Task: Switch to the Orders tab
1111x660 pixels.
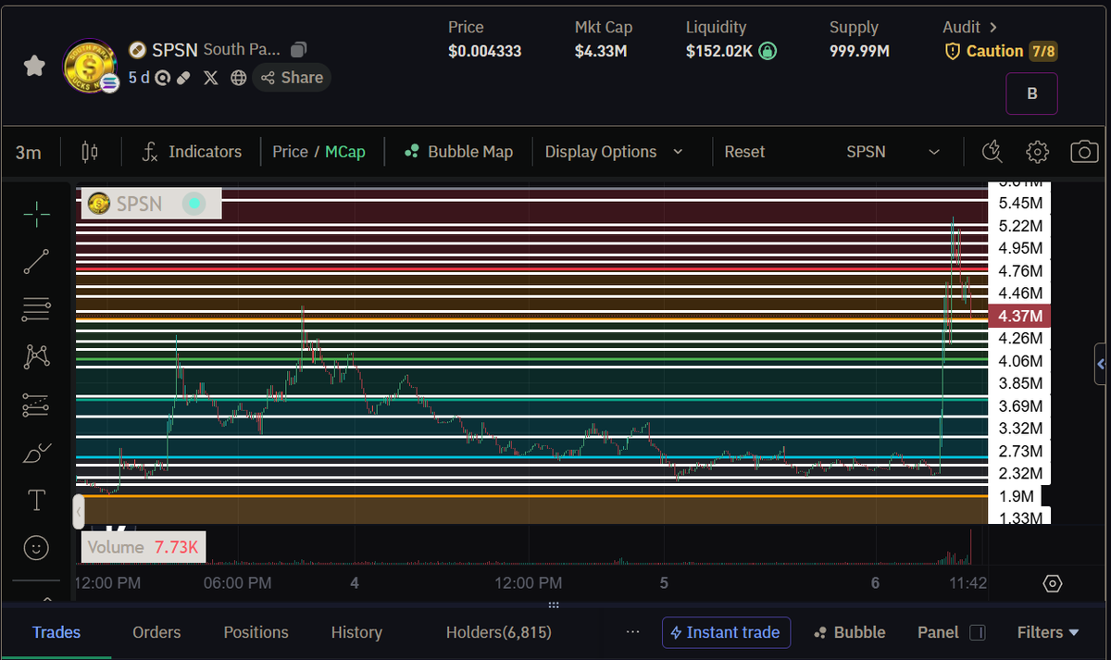Action: [x=156, y=632]
